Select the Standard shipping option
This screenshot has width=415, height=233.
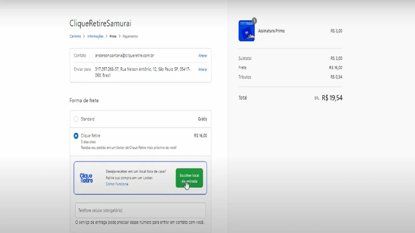click(76, 119)
